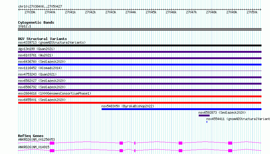
Task: Select the gray 10p12.1 cytogenetic band bar
Action: (140, 29)
